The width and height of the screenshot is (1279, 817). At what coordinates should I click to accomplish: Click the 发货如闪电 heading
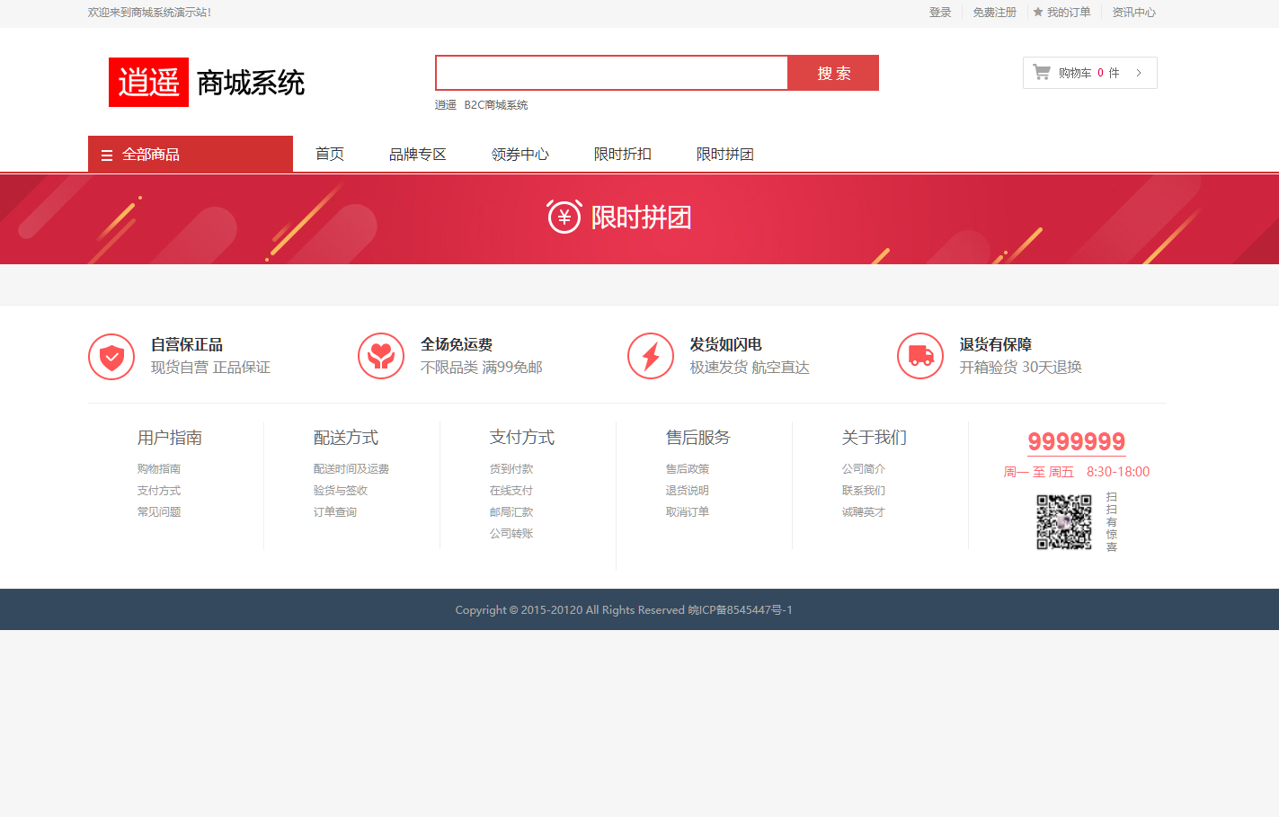pyautogui.click(x=726, y=345)
